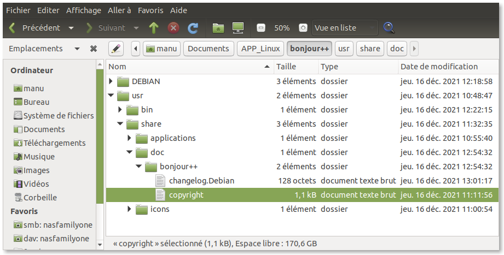504x255 pixels.
Task: Zoom in with the plus icon
Action: click(303, 28)
